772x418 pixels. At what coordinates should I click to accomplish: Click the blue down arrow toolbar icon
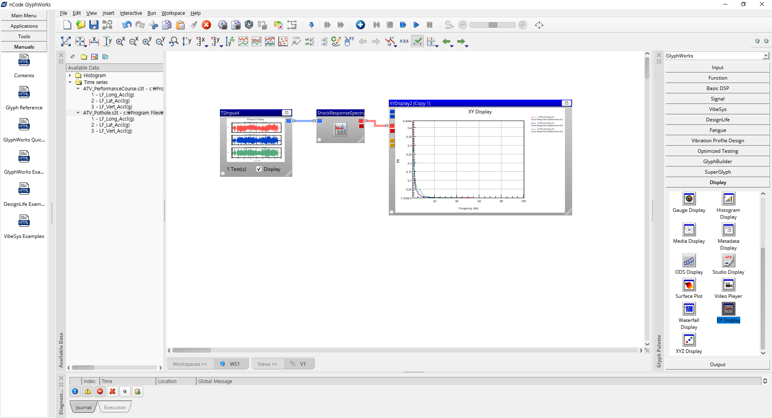point(311,25)
